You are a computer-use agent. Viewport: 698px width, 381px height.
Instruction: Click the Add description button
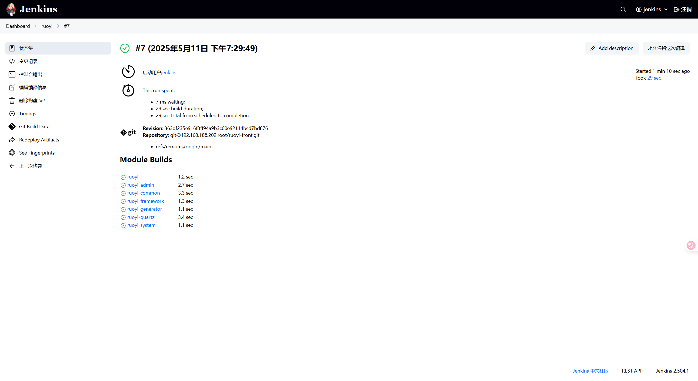(x=612, y=48)
